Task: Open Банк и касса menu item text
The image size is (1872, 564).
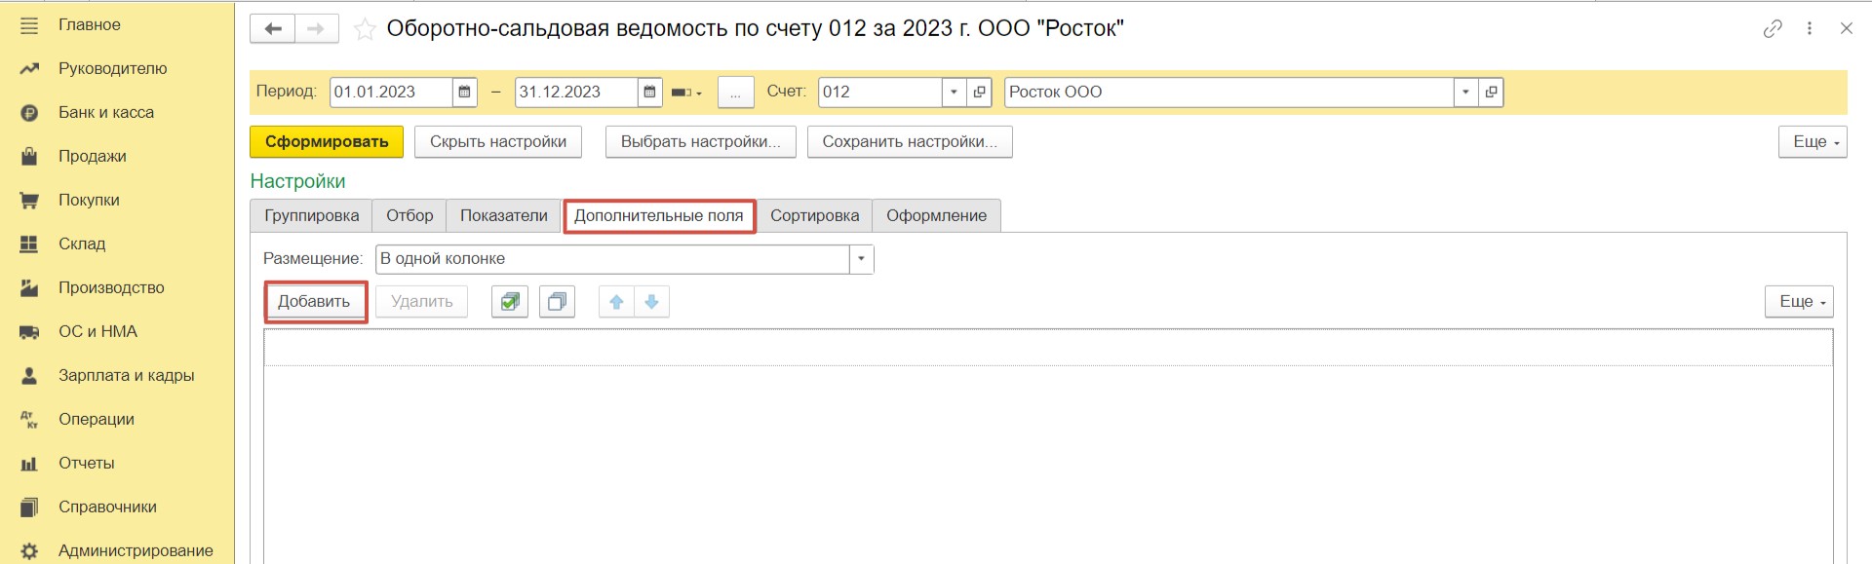Action: 106,113
